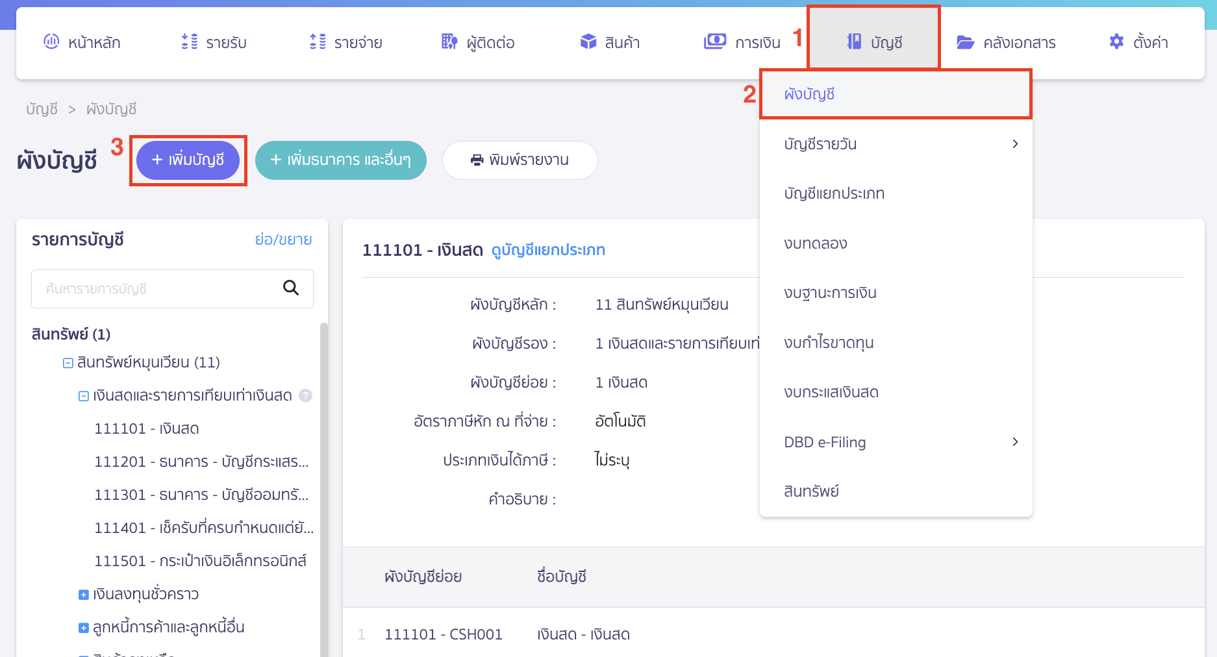
Task: Click the search magnifier in account list
Action: pyautogui.click(x=290, y=288)
